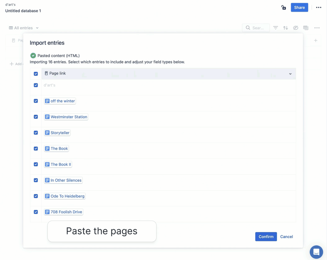327x260 pixels.
Task: Uncheck the The Book II checkbox
Action: click(x=36, y=164)
